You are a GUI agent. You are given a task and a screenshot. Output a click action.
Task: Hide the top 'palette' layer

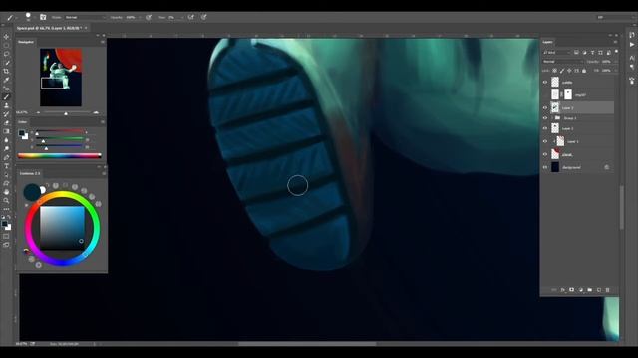click(545, 82)
